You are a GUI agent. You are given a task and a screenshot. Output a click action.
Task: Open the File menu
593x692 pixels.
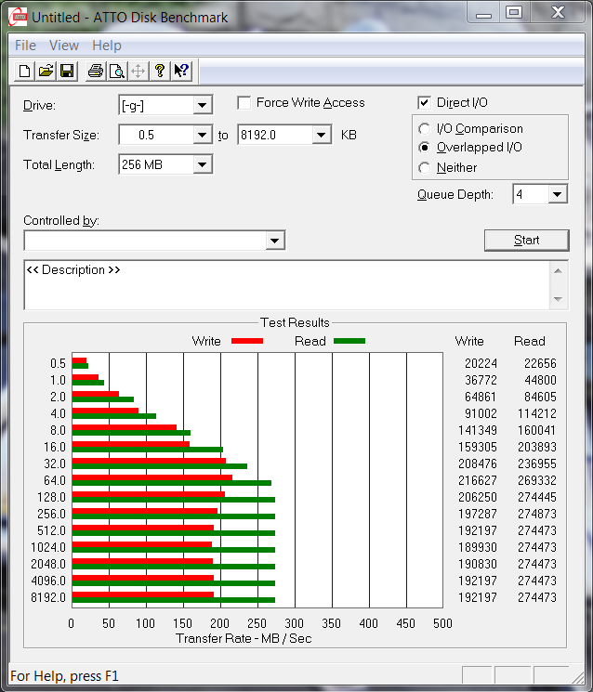pyautogui.click(x=25, y=46)
